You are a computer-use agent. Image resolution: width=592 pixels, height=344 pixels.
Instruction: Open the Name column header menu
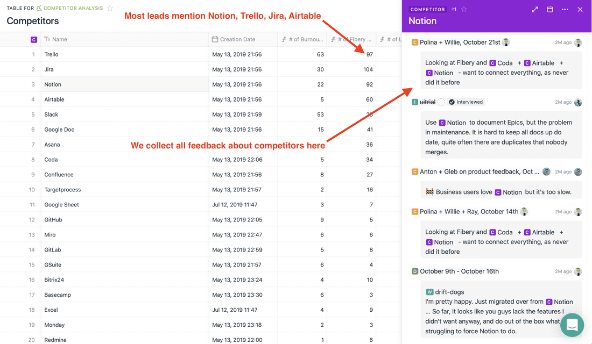pyautogui.click(x=60, y=39)
